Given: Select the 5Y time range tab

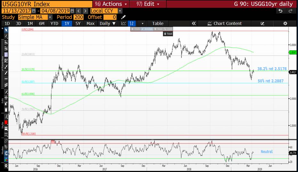Looking at the screenshot, I should (78, 23).
